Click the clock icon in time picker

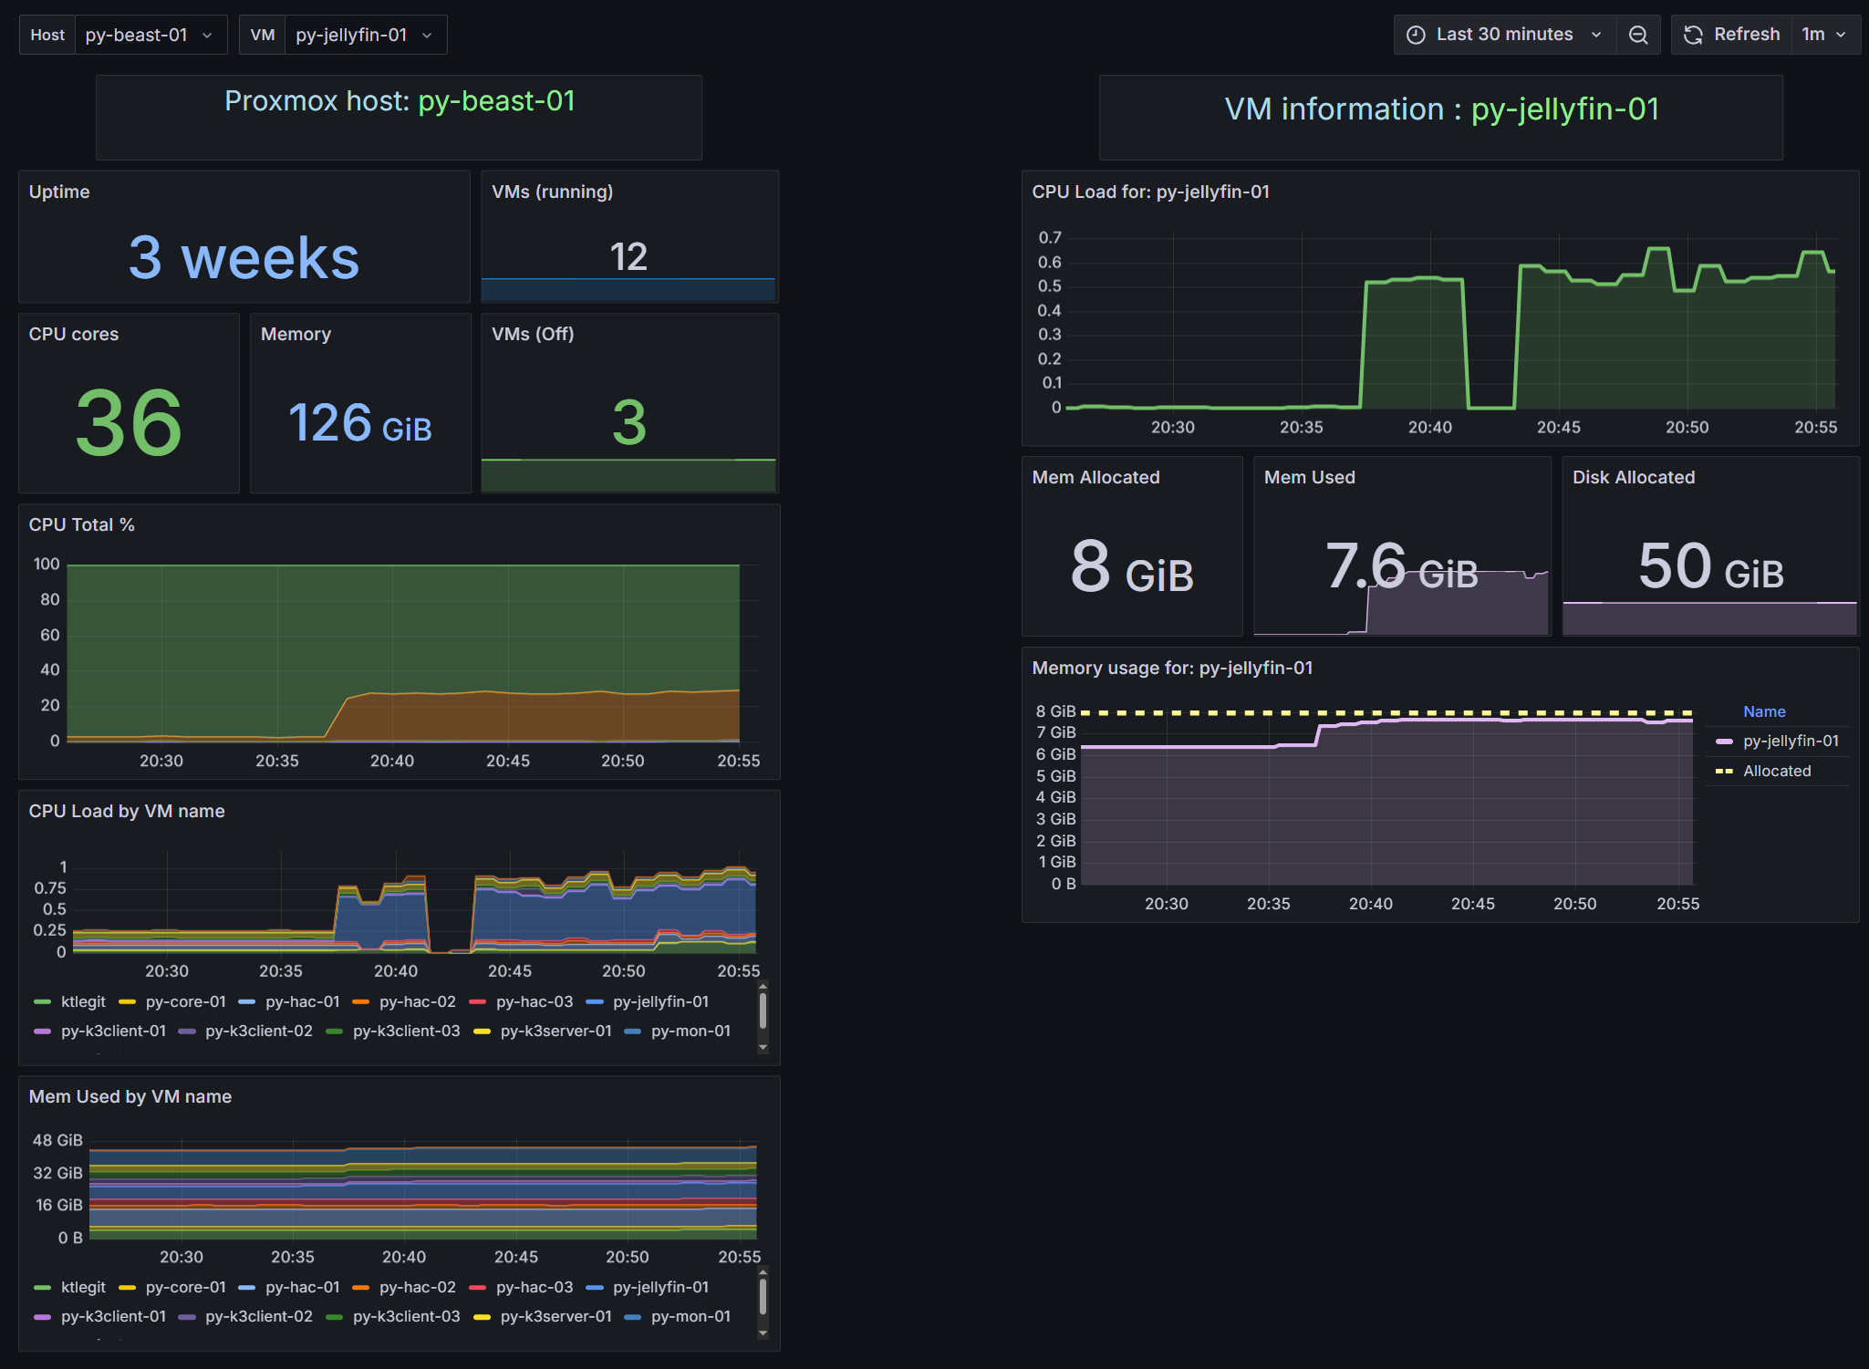1416,35
